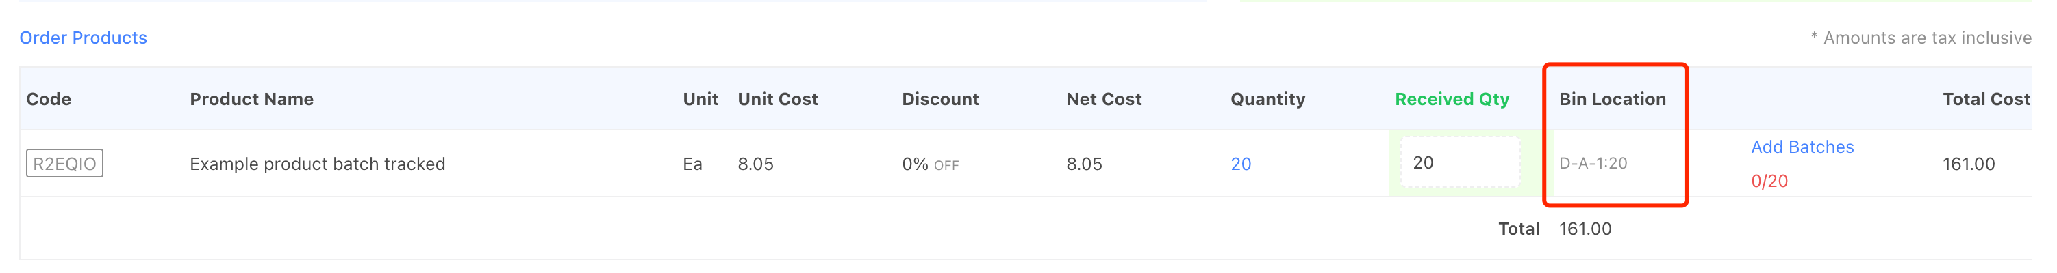This screenshot has width=2057, height=273.
Task: Open the Add Batches link
Action: pos(1802,147)
